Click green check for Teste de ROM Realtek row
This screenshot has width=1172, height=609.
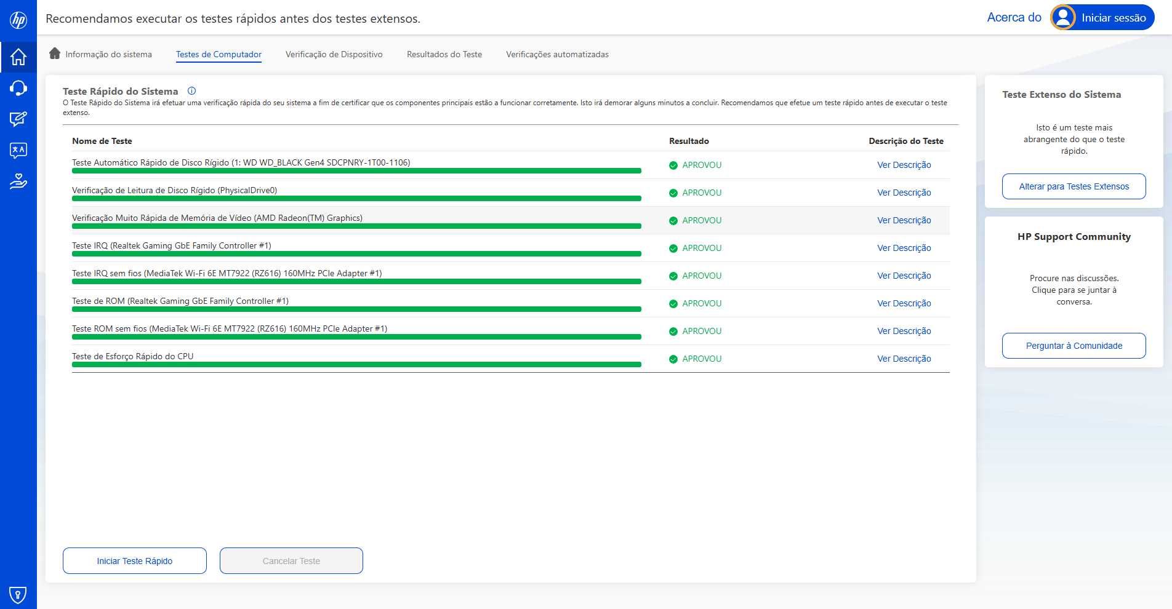pyautogui.click(x=673, y=304)
